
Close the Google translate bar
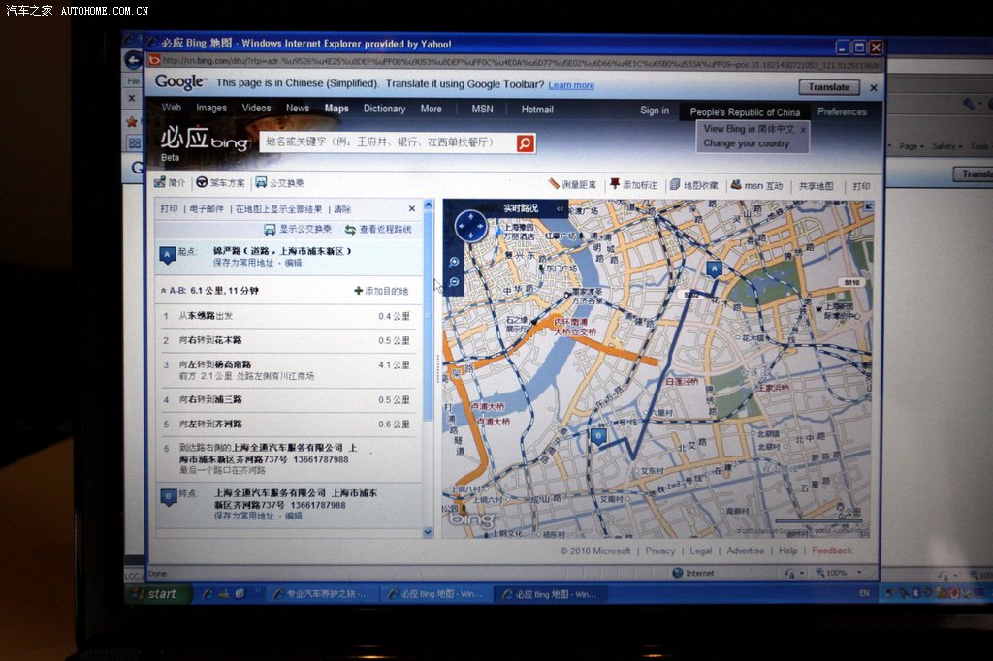[874, 88]
